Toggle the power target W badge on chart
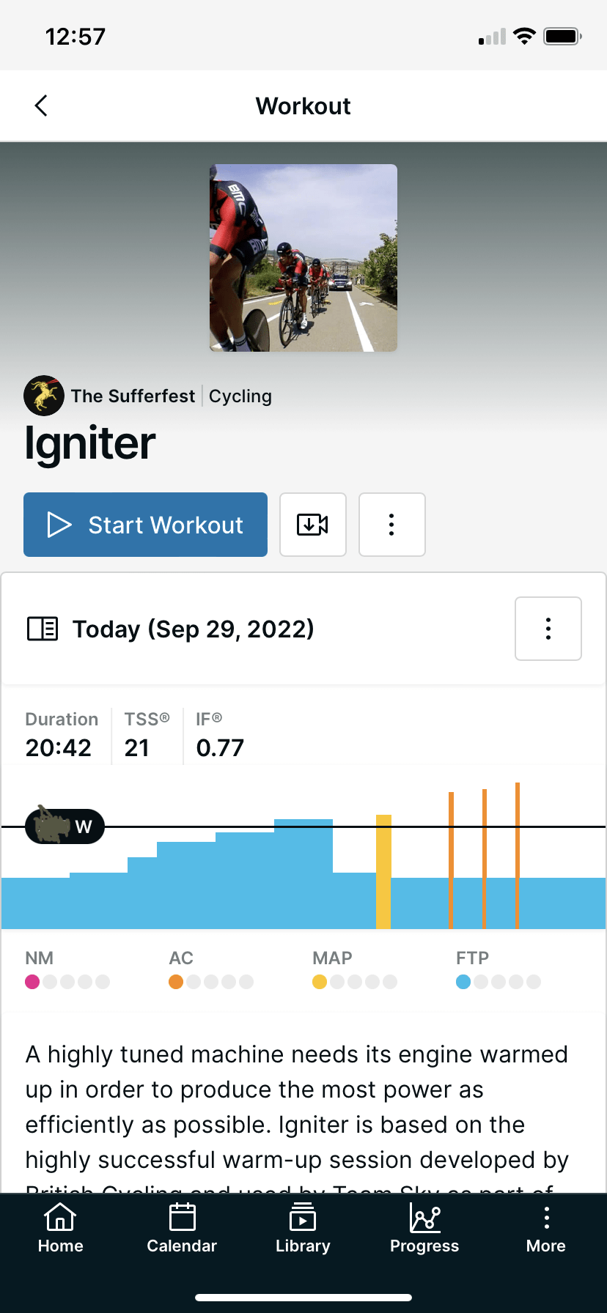The width and height of the screenshot is (607, 1313). click(65, 826)
